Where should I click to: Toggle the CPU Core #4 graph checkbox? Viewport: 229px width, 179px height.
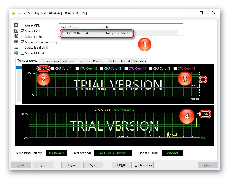point(126,69)
